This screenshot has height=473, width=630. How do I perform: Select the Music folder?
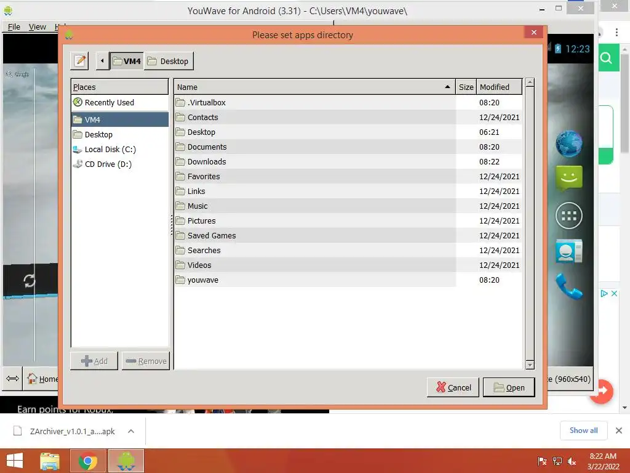[348, 206]
